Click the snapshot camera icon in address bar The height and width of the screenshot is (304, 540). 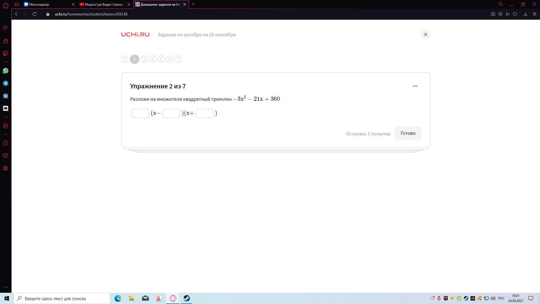coord(493,14)
